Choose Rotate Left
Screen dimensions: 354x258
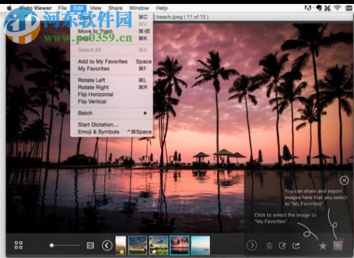[x=112, y=80]
